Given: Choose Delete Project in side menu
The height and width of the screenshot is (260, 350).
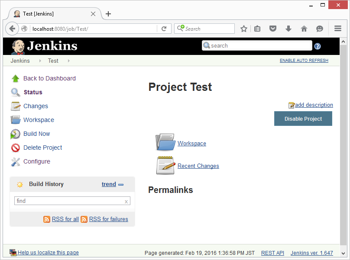Looking at the screenshot, I should tap(42, 148).
